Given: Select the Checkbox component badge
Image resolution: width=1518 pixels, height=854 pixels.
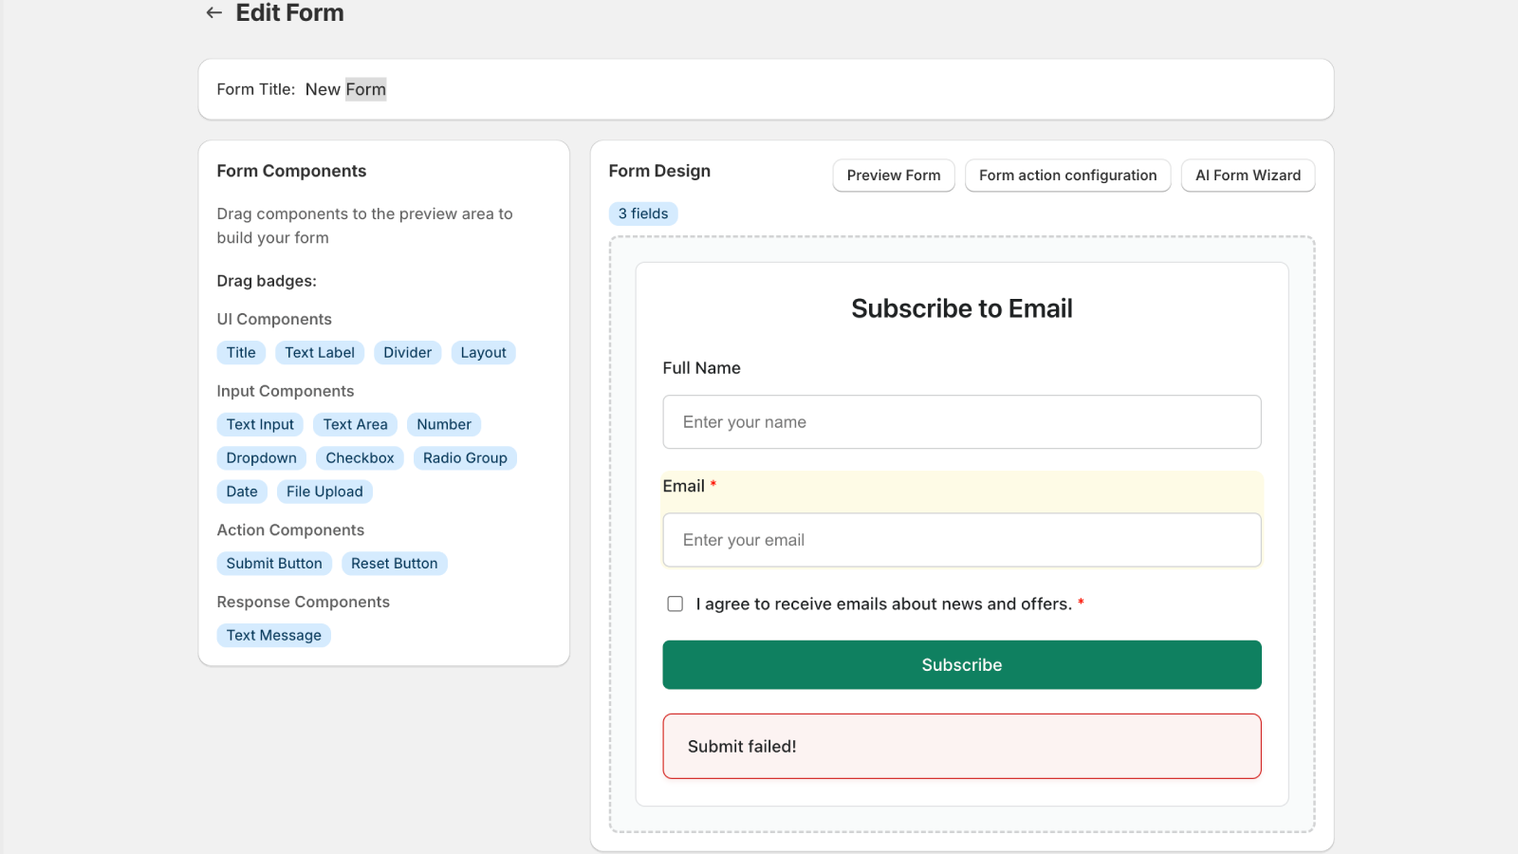Looking at the screenshot, I should tap(360, 458).
